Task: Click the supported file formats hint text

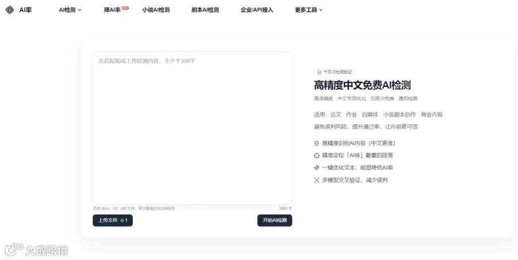Action: click(134, 208)
